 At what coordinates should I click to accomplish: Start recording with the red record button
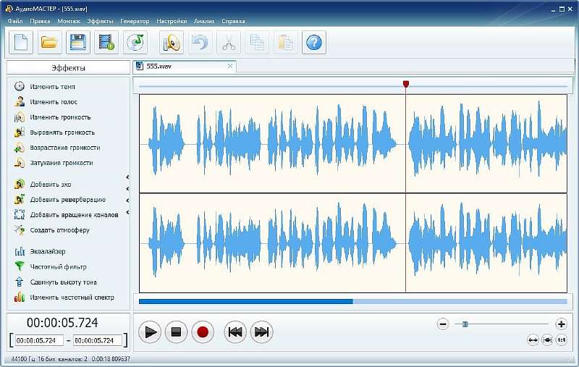point(203,332)
